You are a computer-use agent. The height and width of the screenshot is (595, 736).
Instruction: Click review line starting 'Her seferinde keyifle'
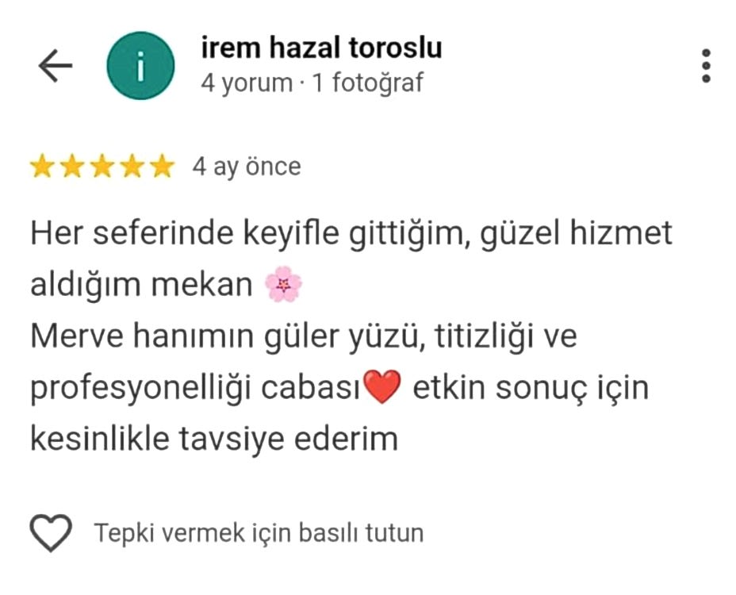point(351,233)
